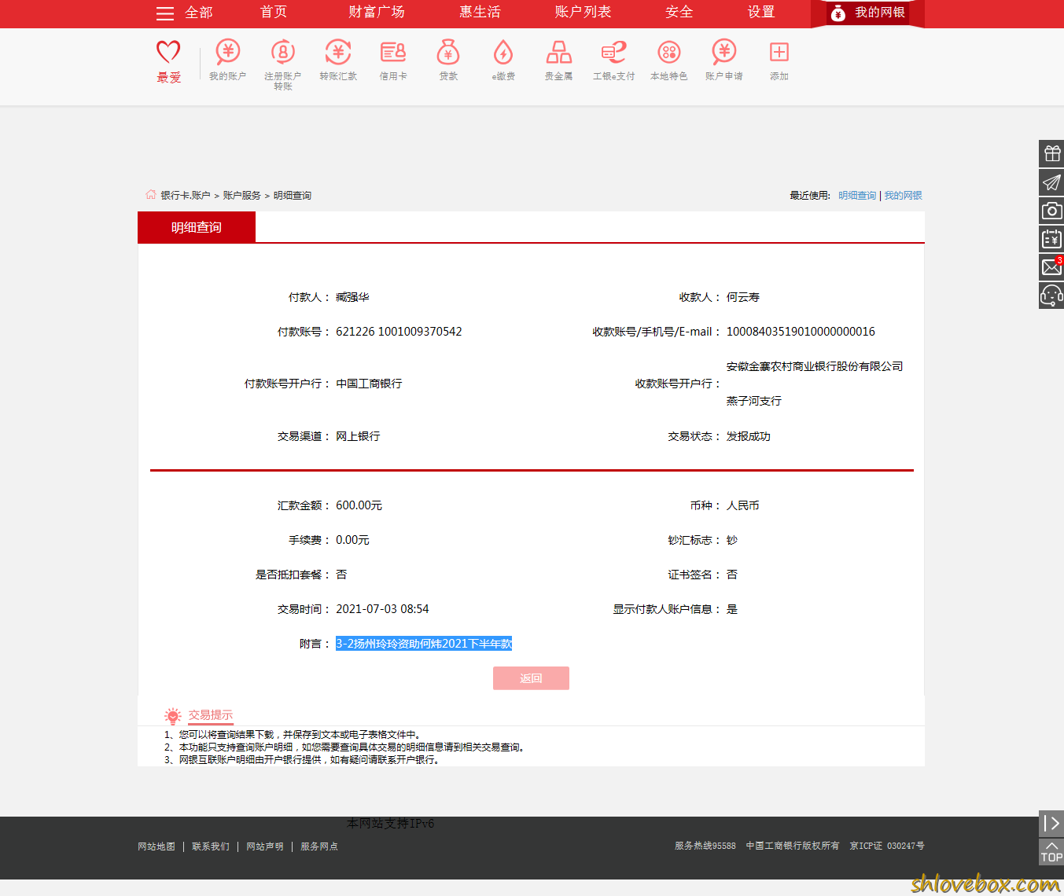Select the 明细查询 red tab
Viewport: 1064px width, 896px height.
[197, 227]
